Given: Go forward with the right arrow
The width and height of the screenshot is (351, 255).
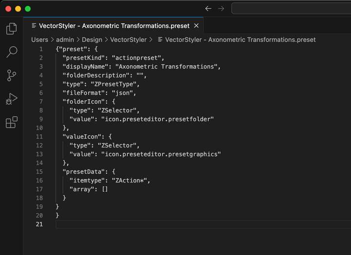Looking at the screenshot, I should pyautogui.click(x=221, y=9).
